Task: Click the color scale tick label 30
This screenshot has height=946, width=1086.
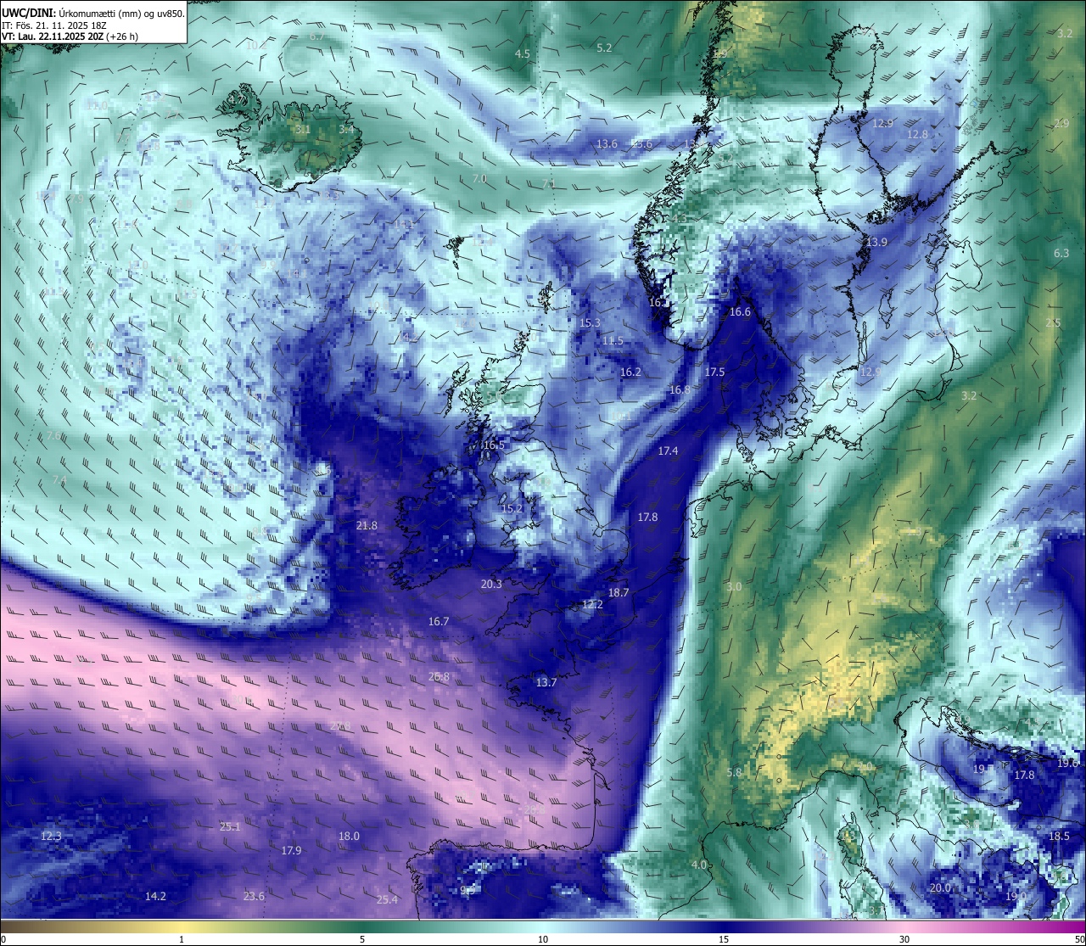Action: [x=904, y=939]
